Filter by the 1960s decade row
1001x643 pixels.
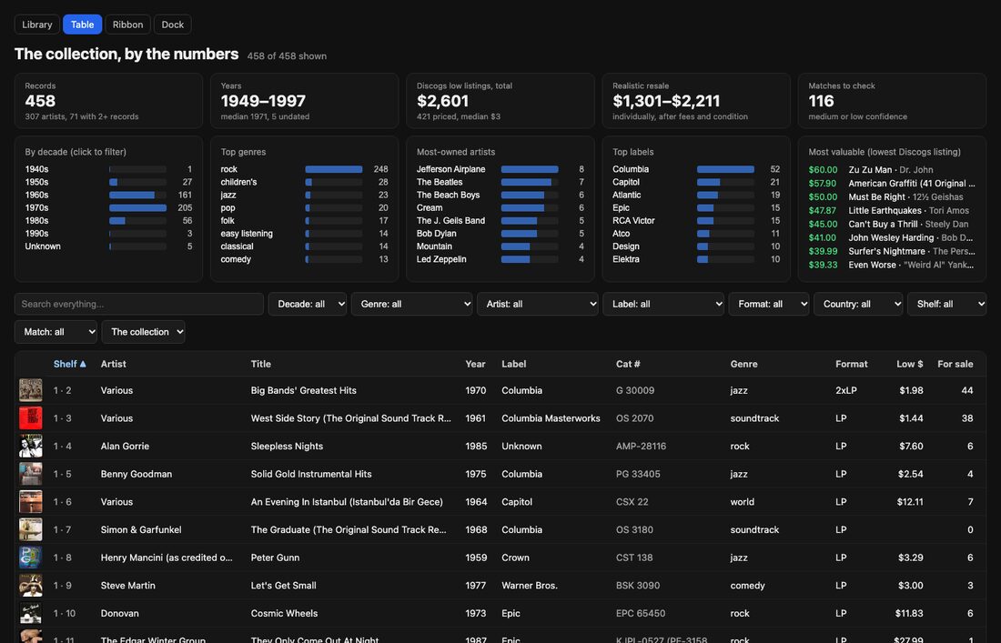tap(108, 195)
